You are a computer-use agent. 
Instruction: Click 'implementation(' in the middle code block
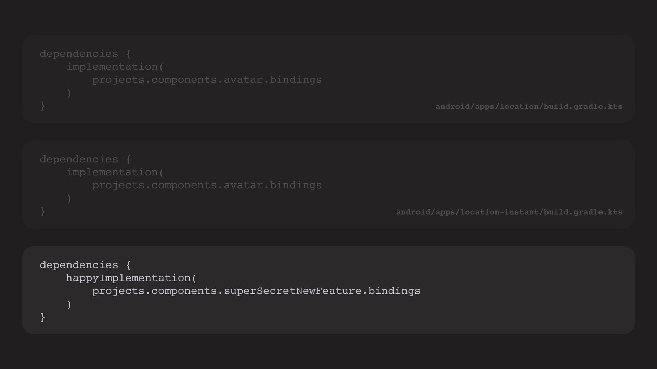115,172
